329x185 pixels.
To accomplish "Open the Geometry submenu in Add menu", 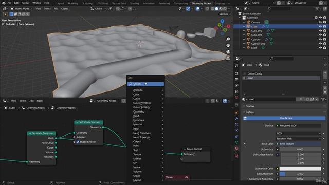I will 145,112.
